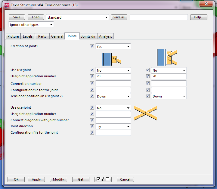
Task: Switch to the Parts tab
Action: [42, 36]
